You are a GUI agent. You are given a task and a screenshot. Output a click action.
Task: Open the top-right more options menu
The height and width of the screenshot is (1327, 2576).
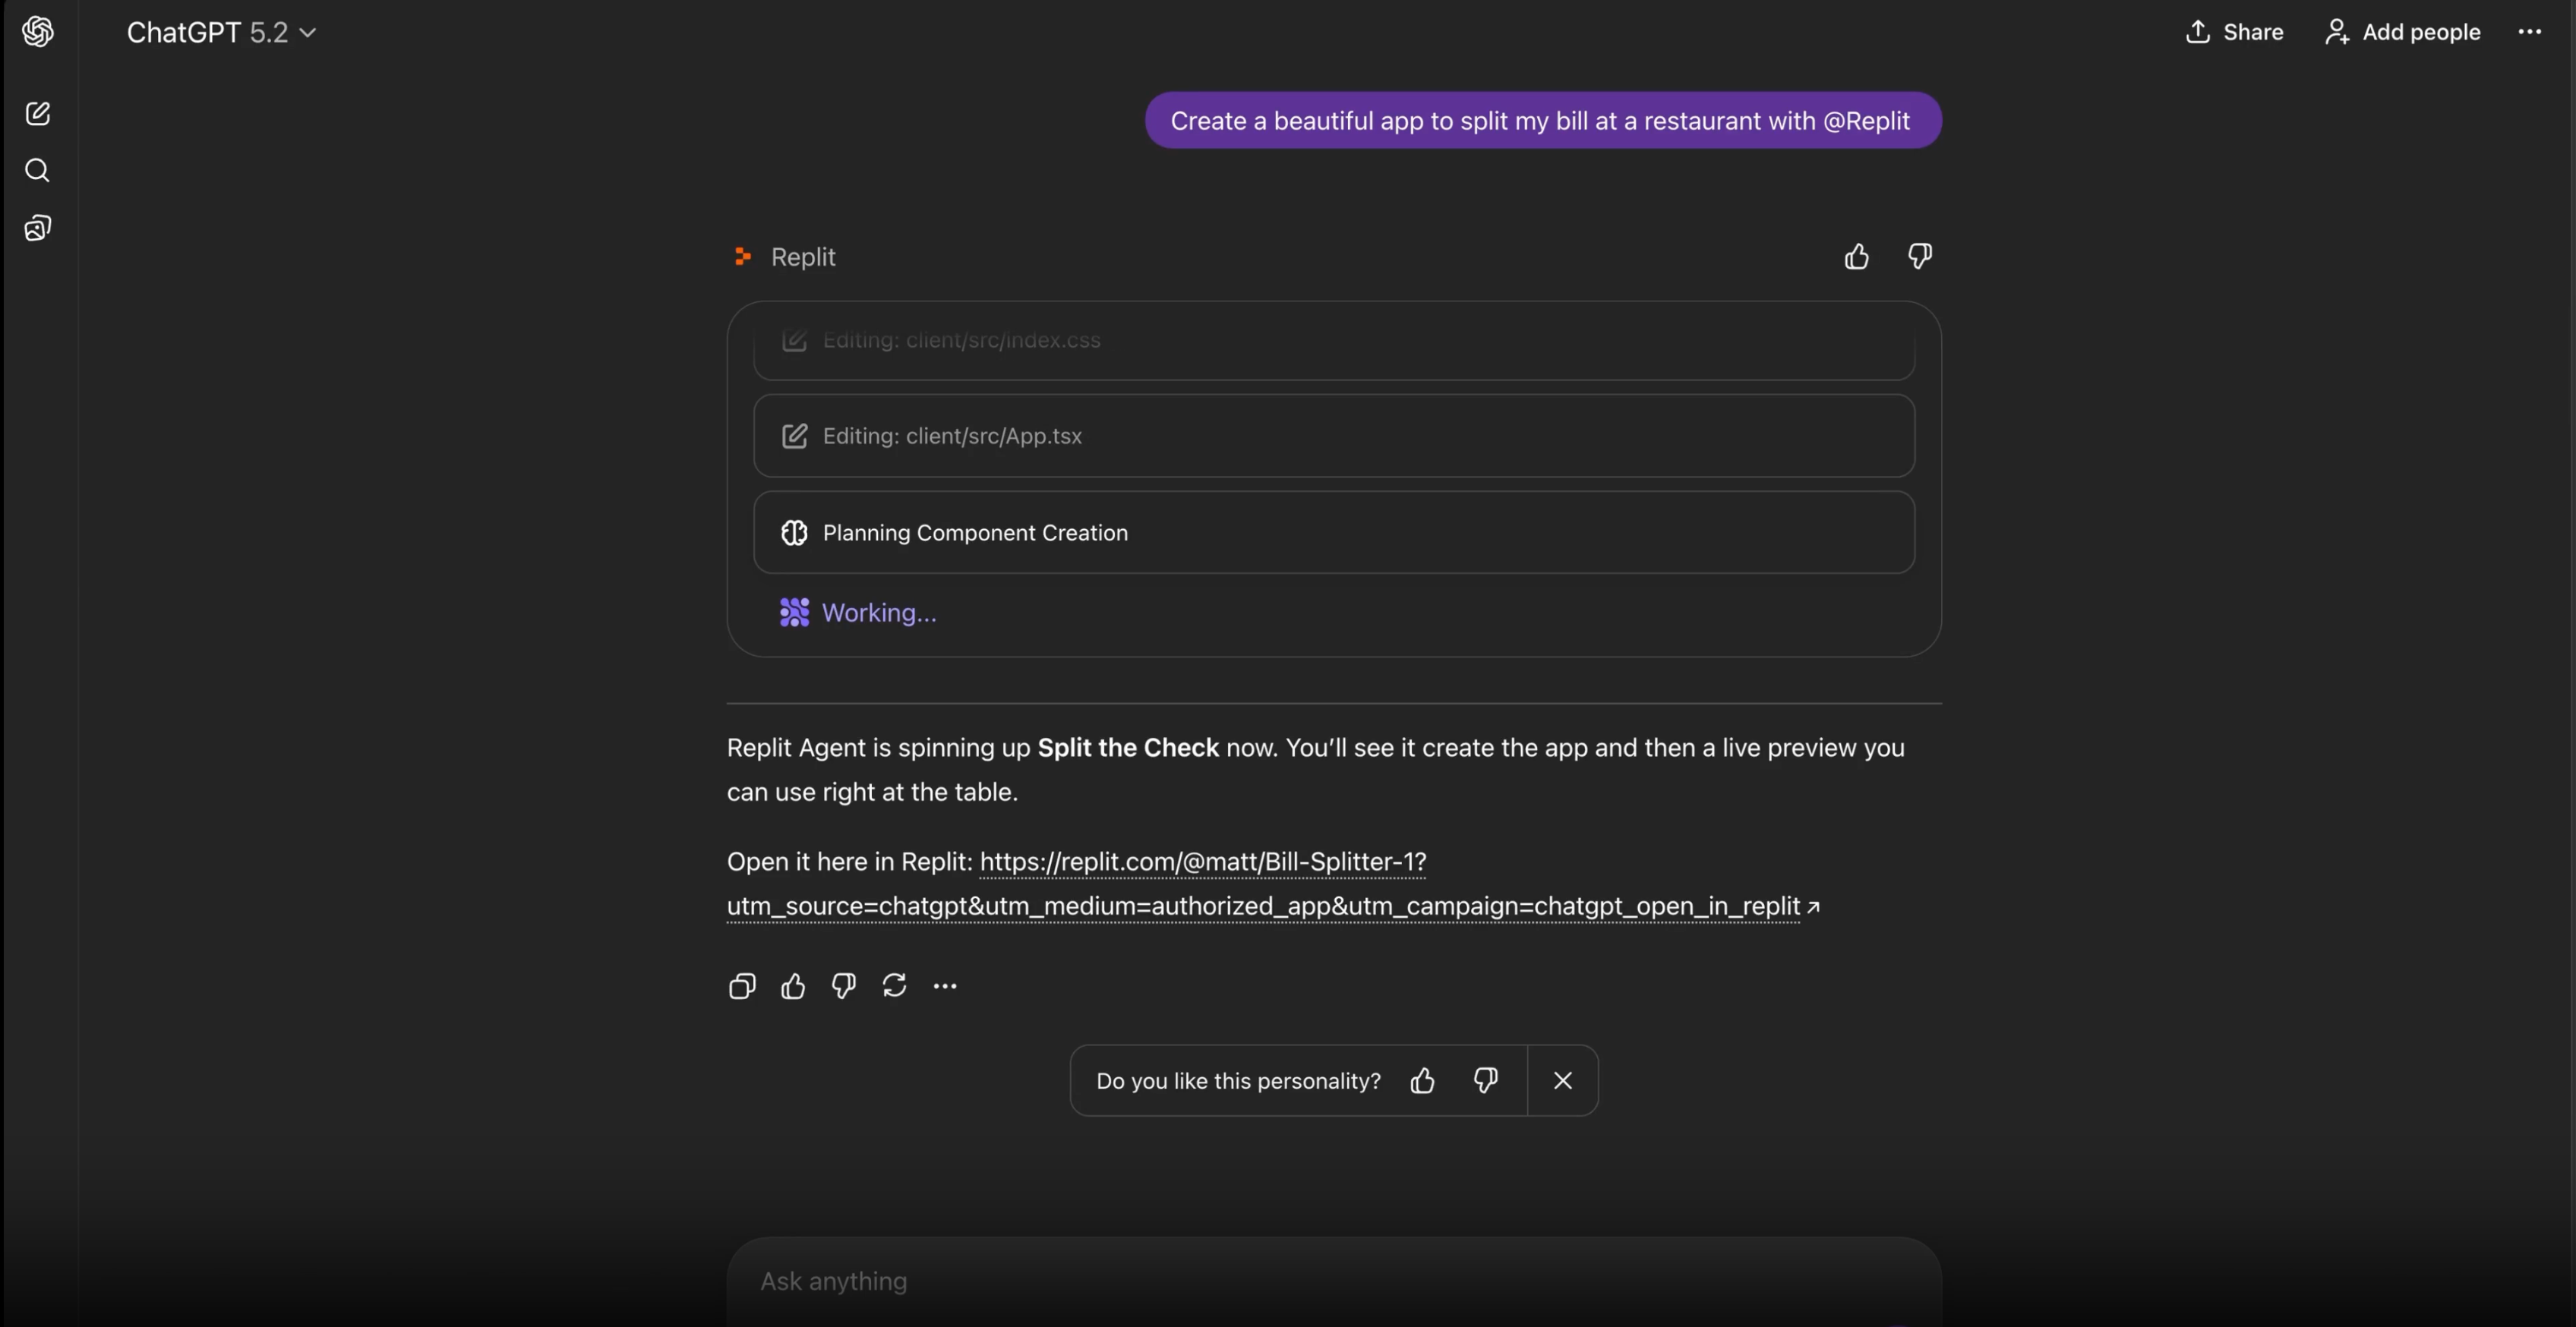click(x=2530, y=31)
